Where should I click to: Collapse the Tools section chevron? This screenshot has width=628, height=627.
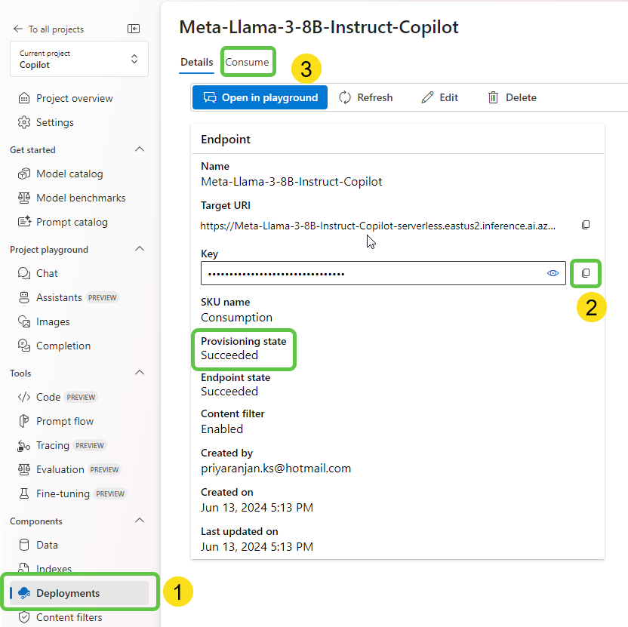tap(139, 373)
